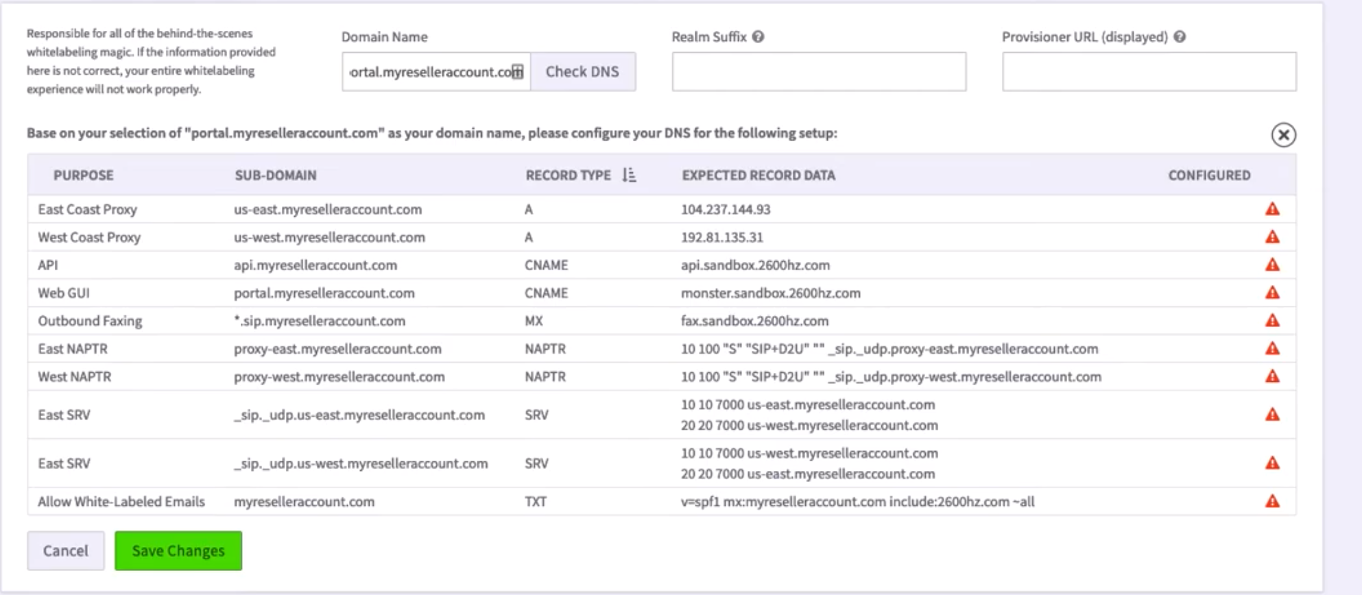Click api.sandbox.2600hz.com record data
This screenshot has width=1362, height=595.
(x=755, y=265)
